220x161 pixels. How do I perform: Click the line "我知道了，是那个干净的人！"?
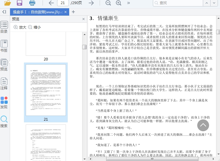[x=118, y=145]
